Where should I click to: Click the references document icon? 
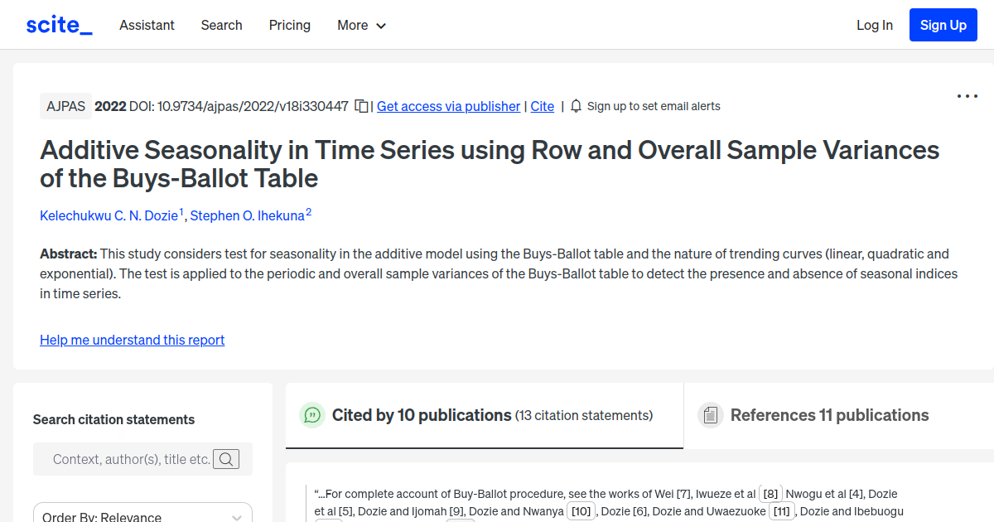click(x=711, y=414)
